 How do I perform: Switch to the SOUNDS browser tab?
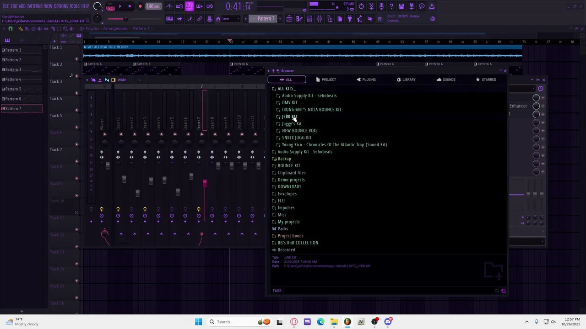tap(445, 80)
